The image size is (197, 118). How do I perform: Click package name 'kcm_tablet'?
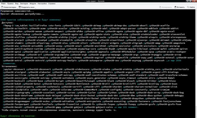click(x=21, y=25)
